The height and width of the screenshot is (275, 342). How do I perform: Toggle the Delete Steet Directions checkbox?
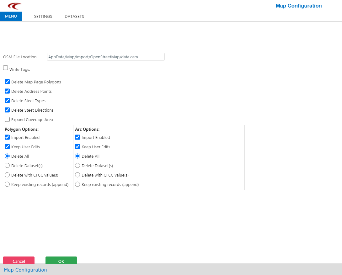[x=7, y=110]
